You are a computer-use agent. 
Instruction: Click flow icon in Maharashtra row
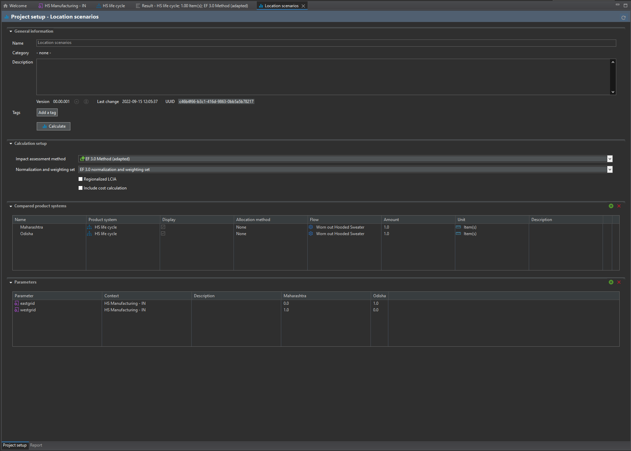(311, 227)
